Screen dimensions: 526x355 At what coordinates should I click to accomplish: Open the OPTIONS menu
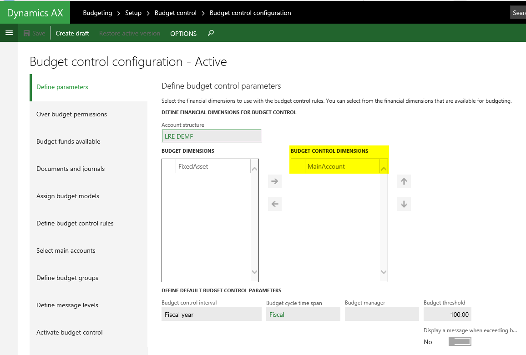[183, 34]
